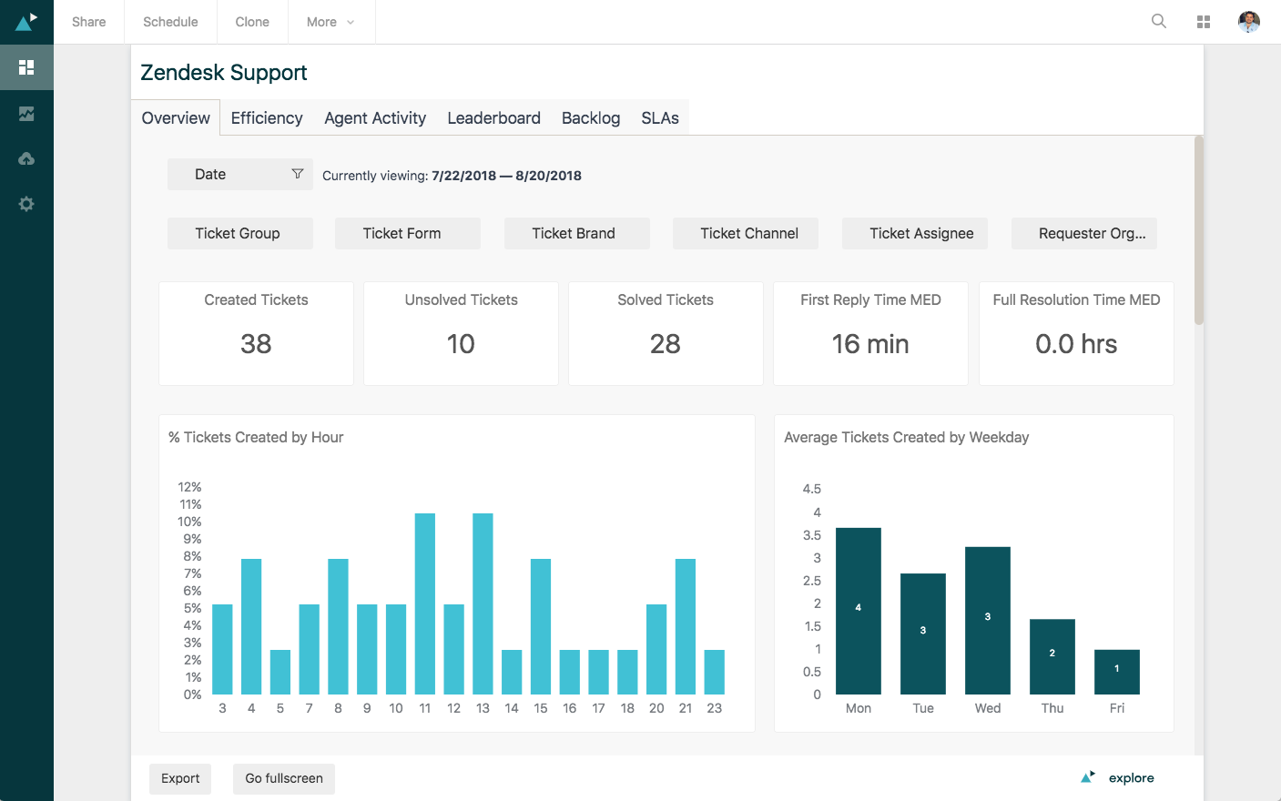Screen dimensions: 1281x801
Task: Click Schedule in the top toolbar
Action: pos(170,22)
